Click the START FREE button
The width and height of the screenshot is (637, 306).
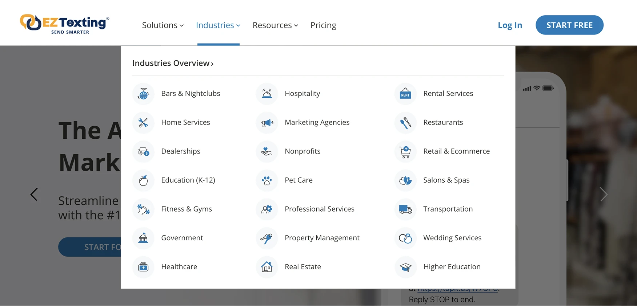pos(569,25)
